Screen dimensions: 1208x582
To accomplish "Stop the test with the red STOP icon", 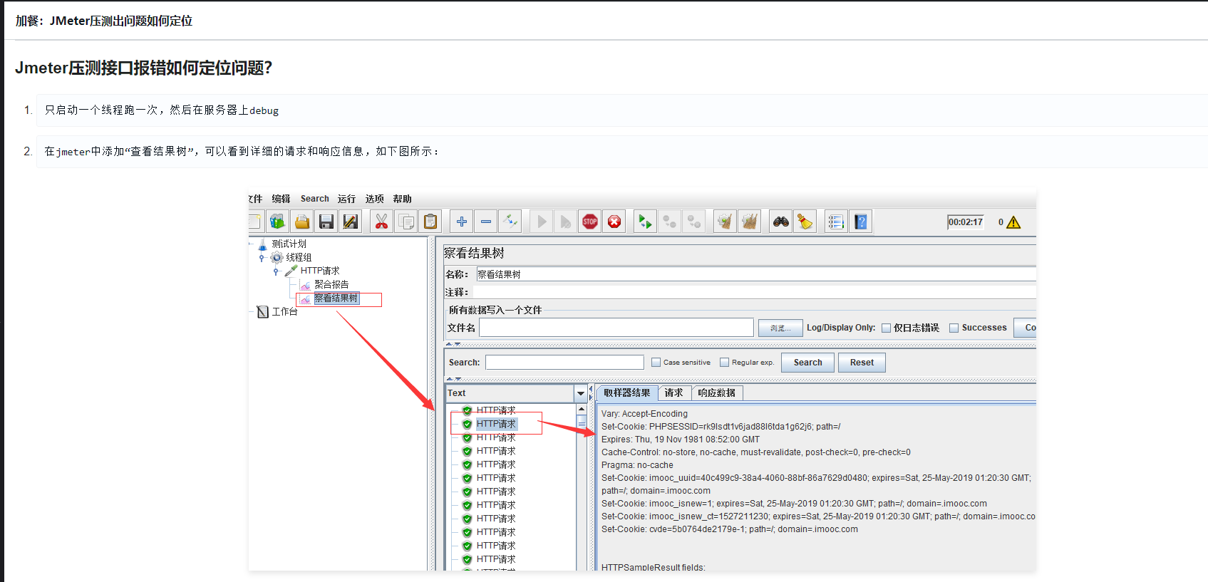I will pyautogui.click(x=590, y=222).
